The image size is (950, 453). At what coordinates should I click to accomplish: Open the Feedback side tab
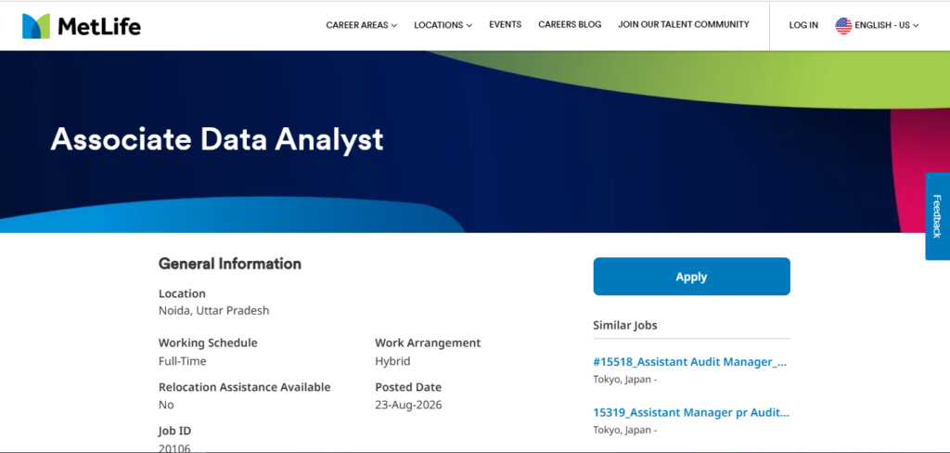coord(937,216)
